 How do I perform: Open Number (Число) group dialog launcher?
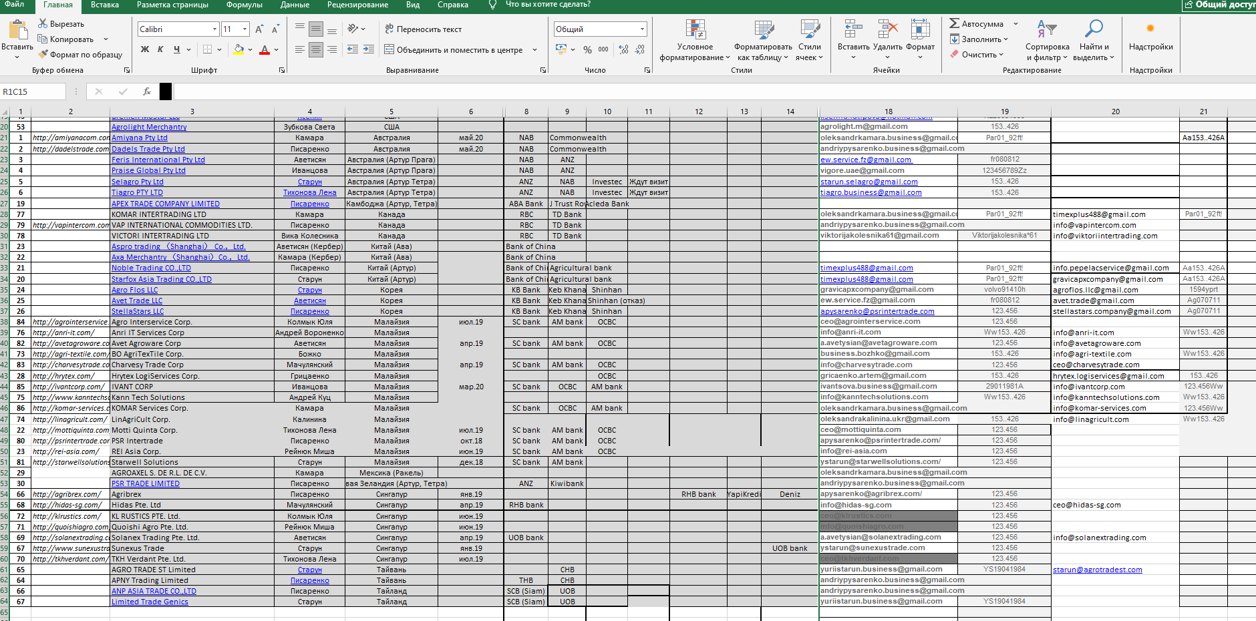tap(647, 70)
